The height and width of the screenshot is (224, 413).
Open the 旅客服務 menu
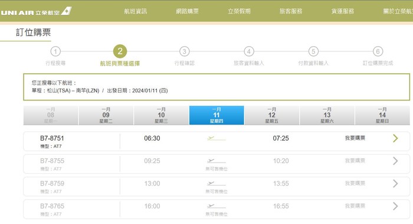[x=291, y=11]
